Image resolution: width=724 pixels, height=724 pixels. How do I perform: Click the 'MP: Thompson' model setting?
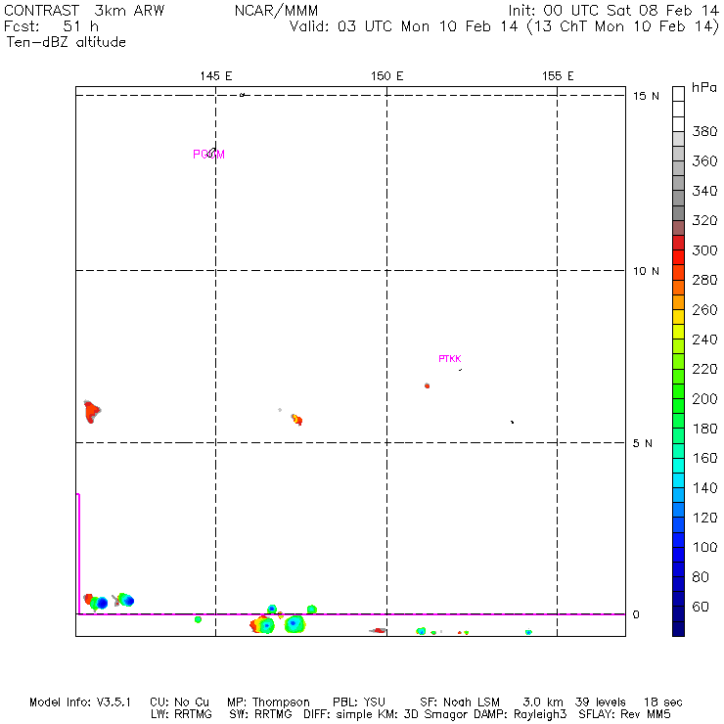(x=268, y=702)
